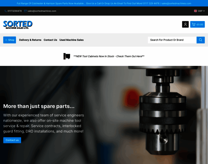Focus the Search For Product Or Brand field
The height and width of the screenshot is (164, 208).
pyautogui.click(x=172, y=40)
